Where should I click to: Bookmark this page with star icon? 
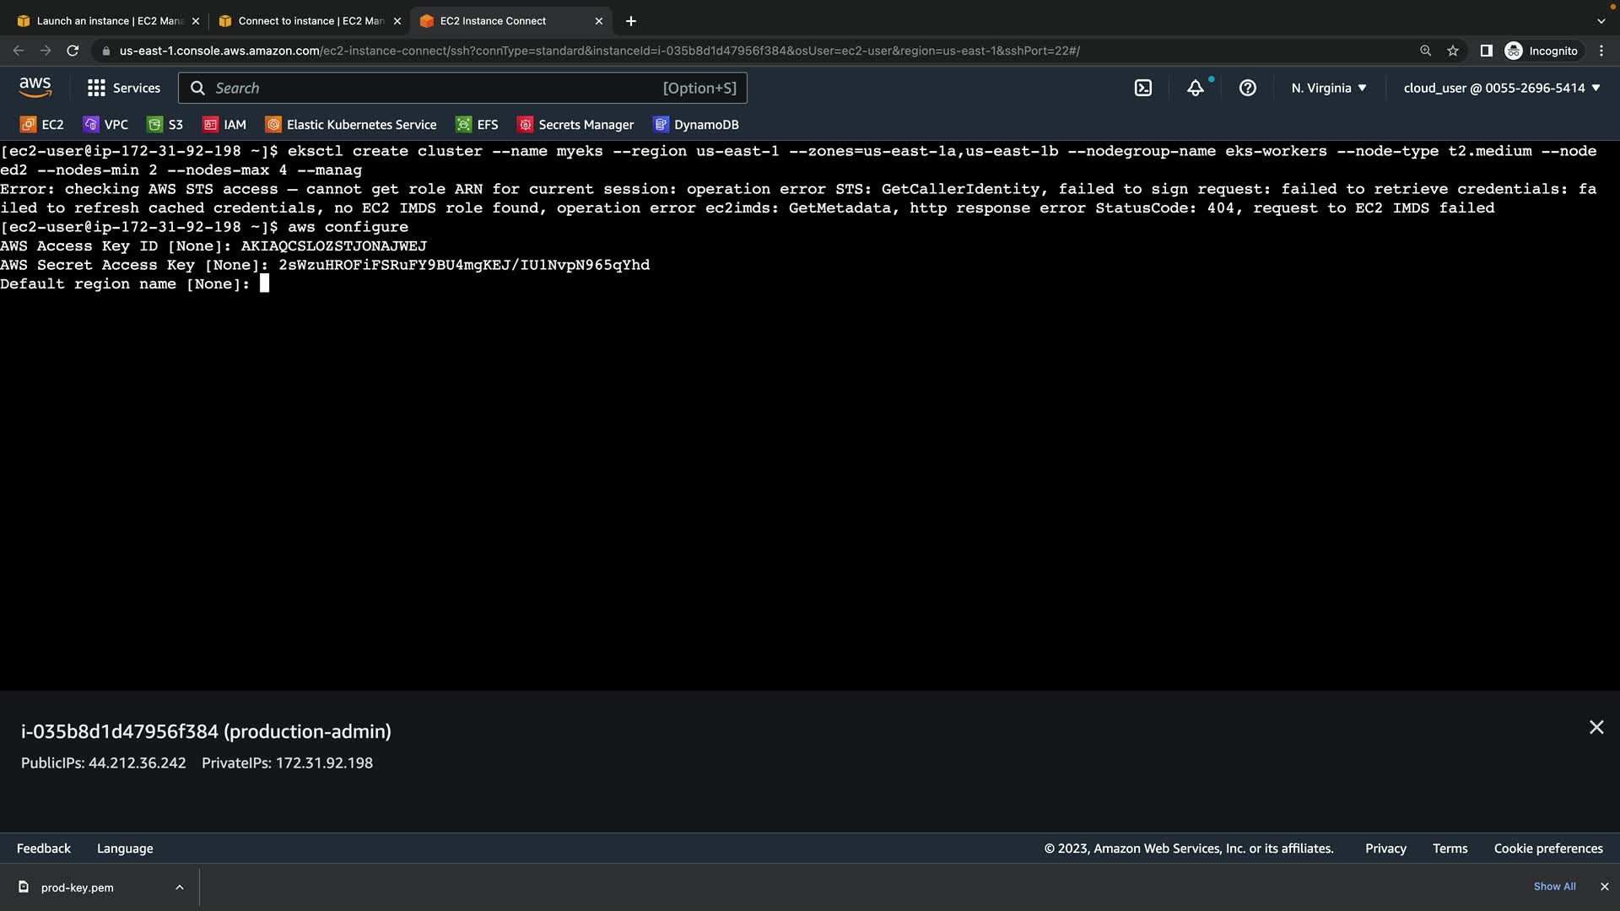(1453, 51)
